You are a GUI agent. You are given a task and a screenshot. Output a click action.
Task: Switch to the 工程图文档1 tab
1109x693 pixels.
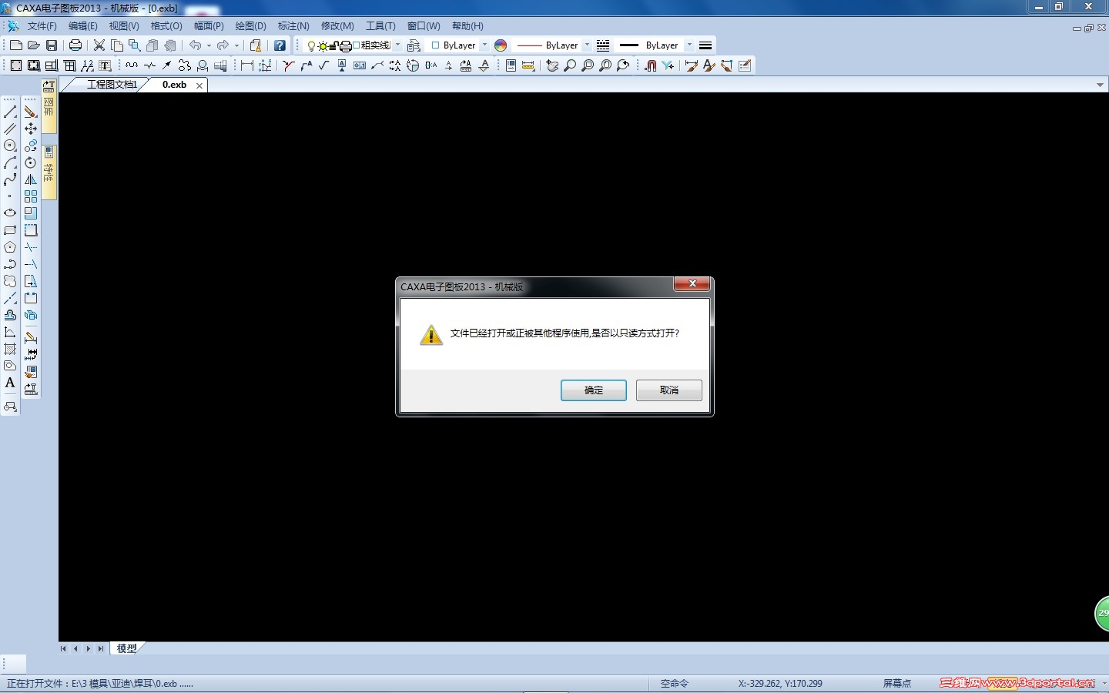tap(112, 85)
